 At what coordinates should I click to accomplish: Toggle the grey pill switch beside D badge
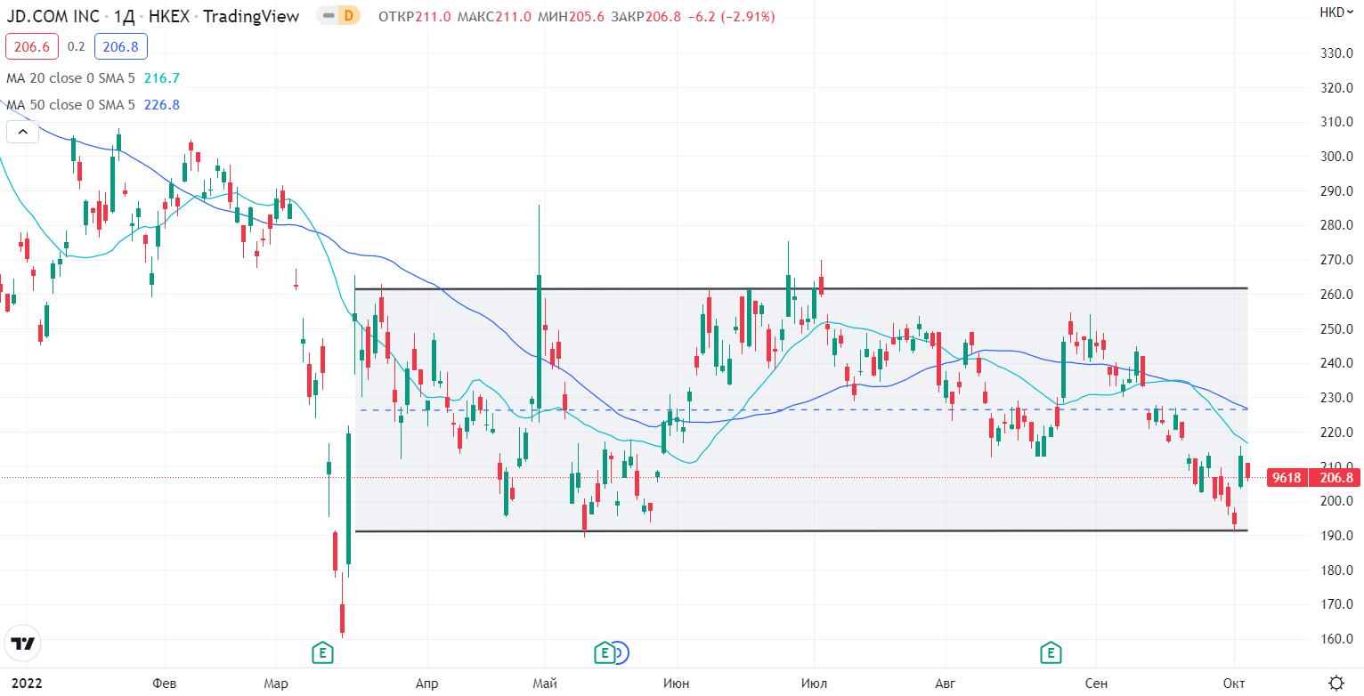point(327,16)
